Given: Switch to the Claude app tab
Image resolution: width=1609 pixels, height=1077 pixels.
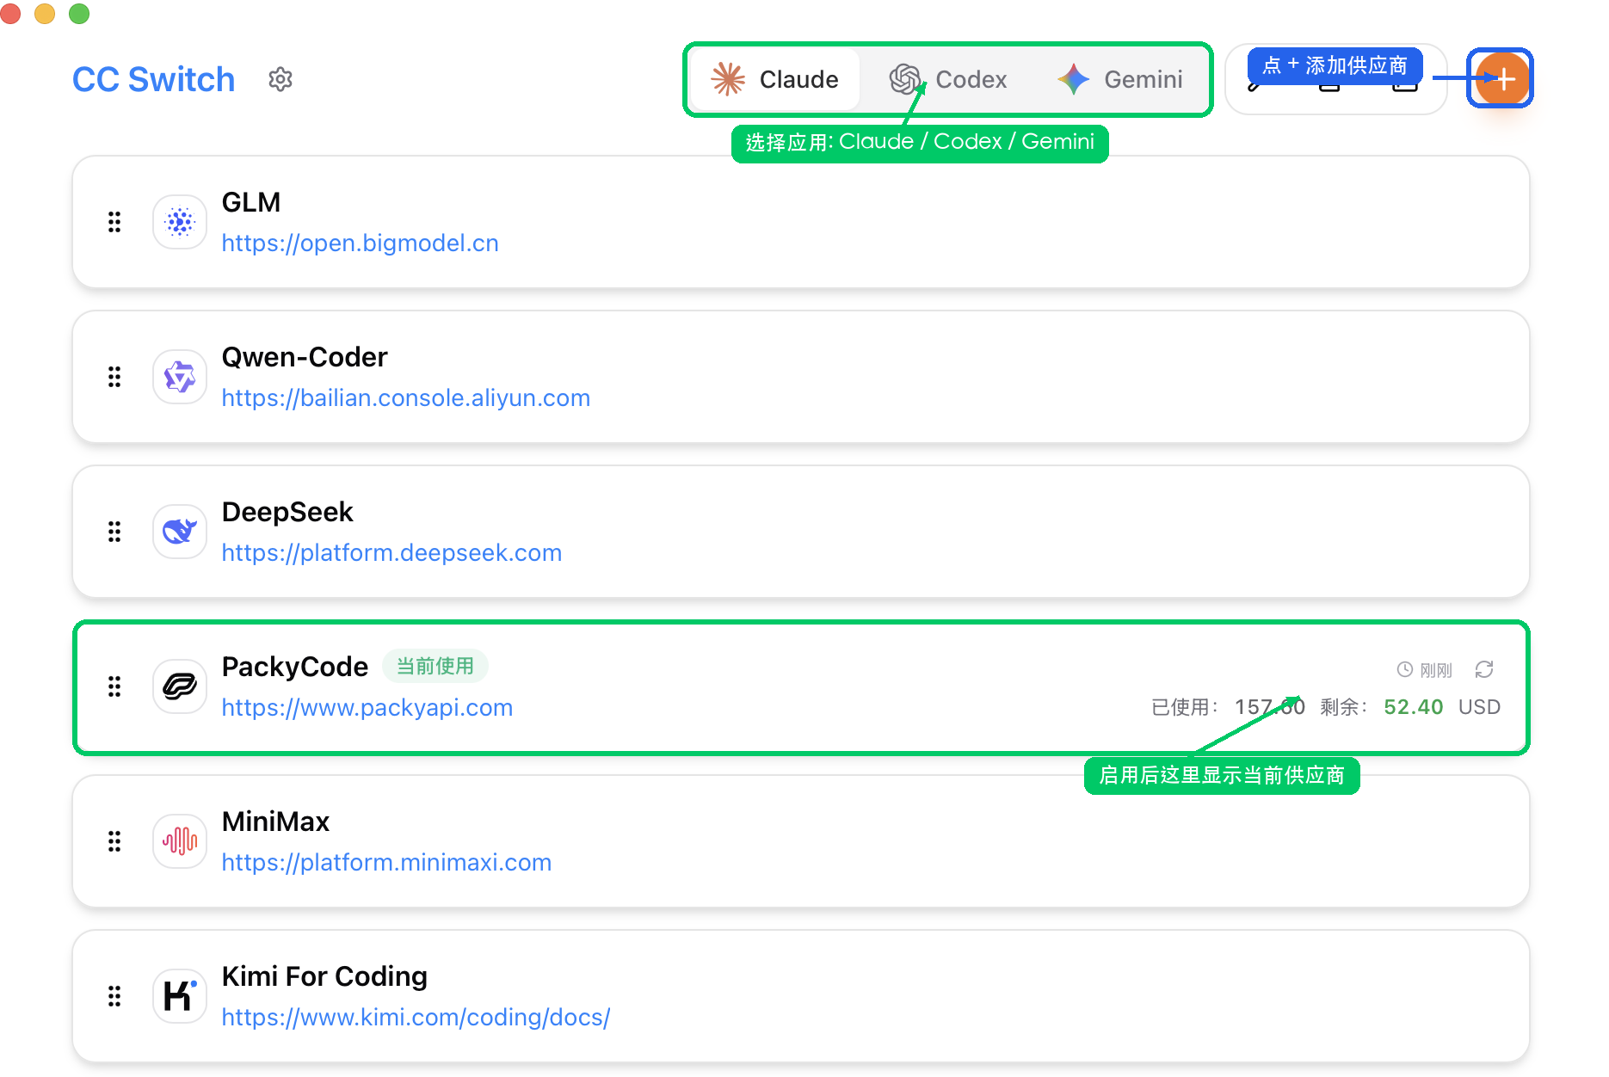Looking at the screenshot, I should point(775,79).
